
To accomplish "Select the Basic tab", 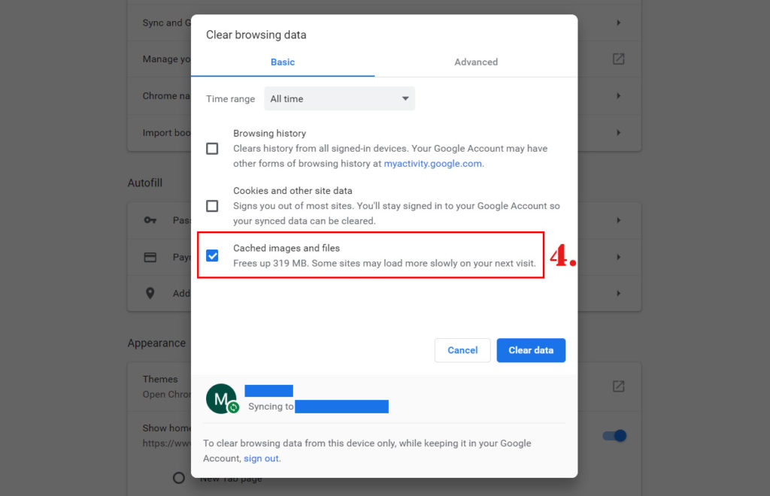I will click(282, 62).
